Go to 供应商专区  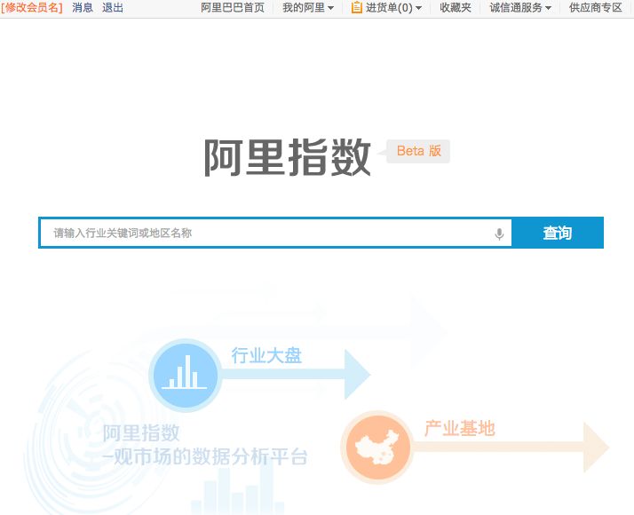[595, 8]
